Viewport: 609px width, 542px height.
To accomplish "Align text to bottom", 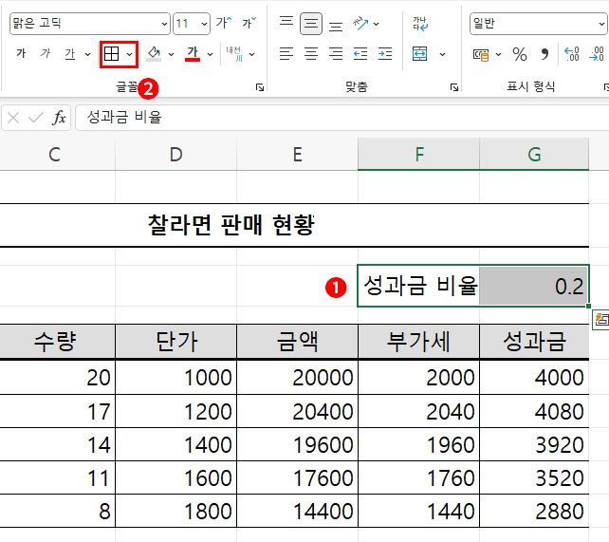I will coord(336,25).
